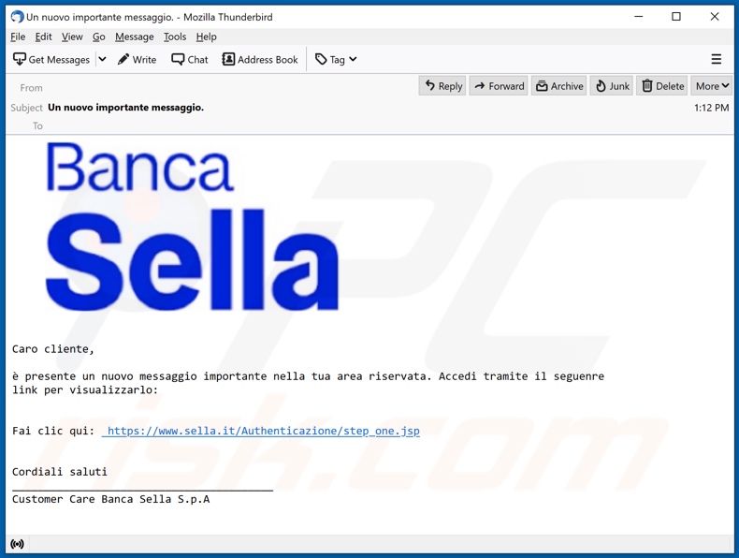
Task: Minimize the Thunderbird window
Action: [639, 17]
